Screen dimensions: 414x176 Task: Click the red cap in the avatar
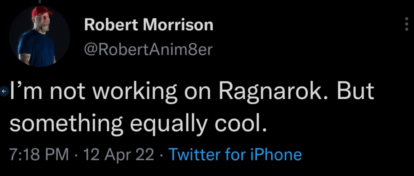[x=42, y=11]
